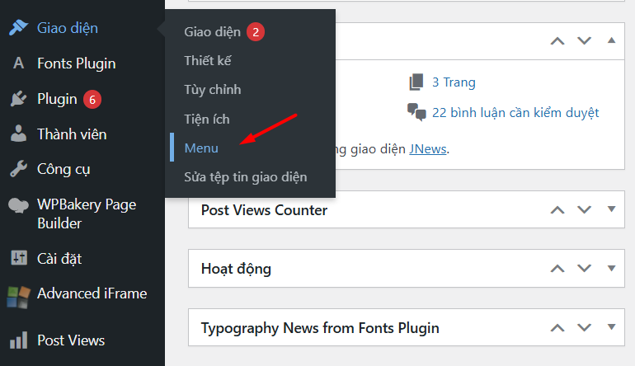The height and width of the screenshot is (366, 635).
Task: Click the Advanced iFrame colored squares icon
Action: tap(19, 297)
